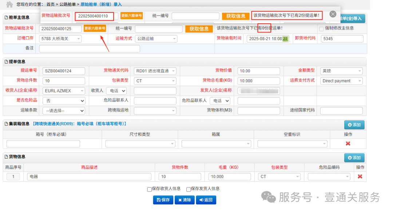The width and height of the screenshot is (393, 213).
Task: Open the 过境口岸 dropdown
Action: coord(60,39)
